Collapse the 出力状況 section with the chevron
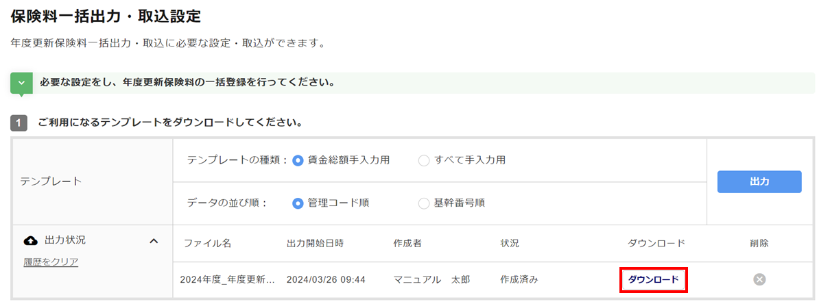The width and height of the screenshot is (830, 306). click(154, 241)
